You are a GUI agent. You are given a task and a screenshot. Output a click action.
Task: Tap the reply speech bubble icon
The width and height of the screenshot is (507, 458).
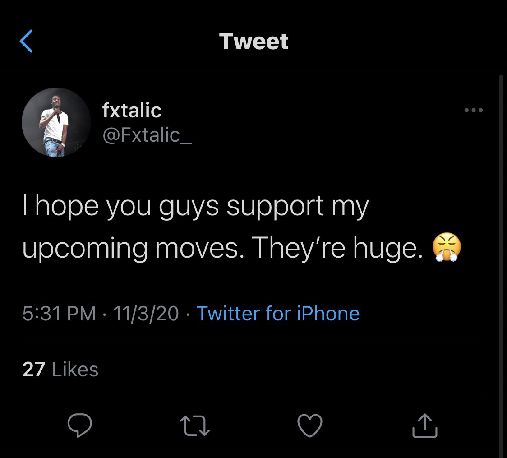click(80, 426)
